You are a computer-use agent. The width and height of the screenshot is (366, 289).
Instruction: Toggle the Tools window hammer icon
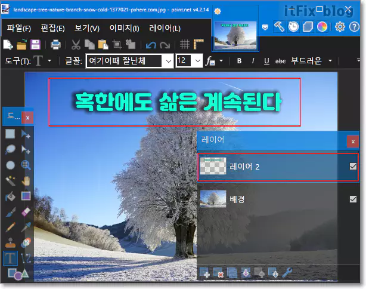(x=279, y=27)
